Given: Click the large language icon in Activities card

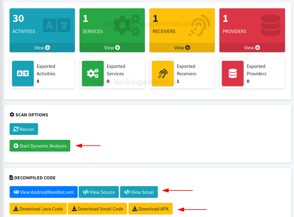Looking at the screenshot, I should pos(57,25).
